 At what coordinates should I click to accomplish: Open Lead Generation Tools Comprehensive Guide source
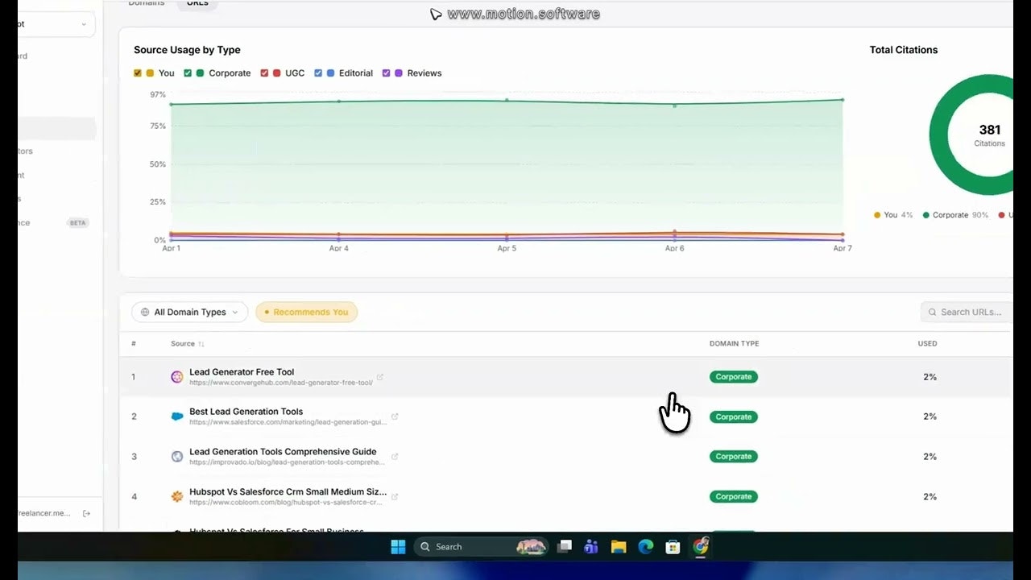[x=283, y=452]
